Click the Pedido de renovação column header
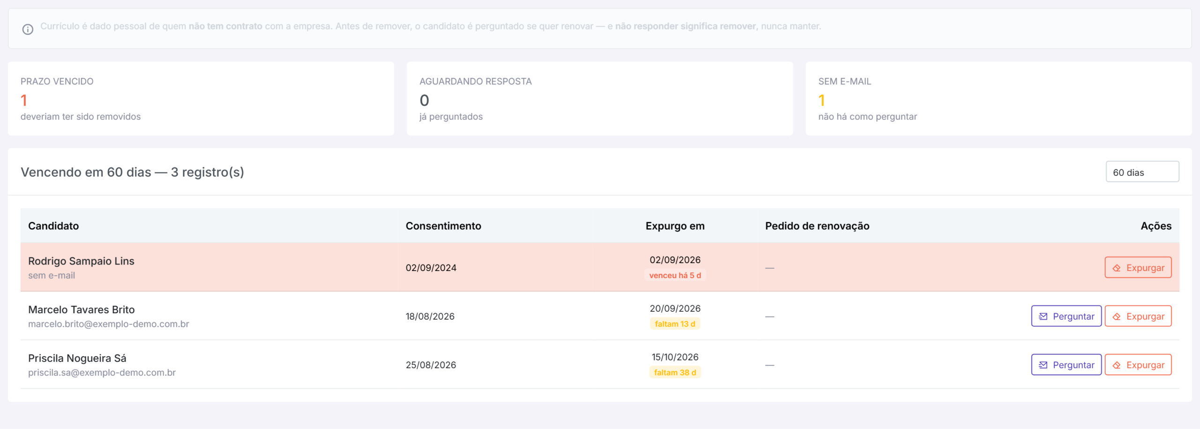 tap(817, 226)
